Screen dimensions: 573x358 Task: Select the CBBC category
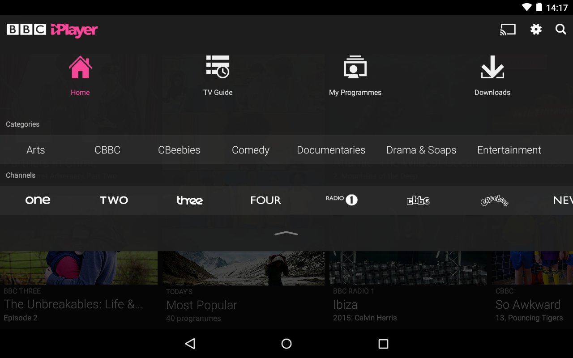[x=107, y=150]
